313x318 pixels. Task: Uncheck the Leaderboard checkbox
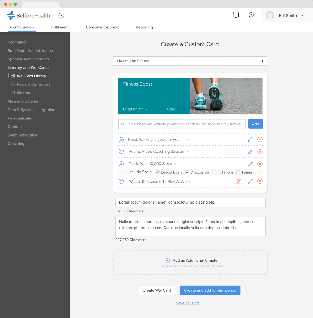tap(158, 172)
